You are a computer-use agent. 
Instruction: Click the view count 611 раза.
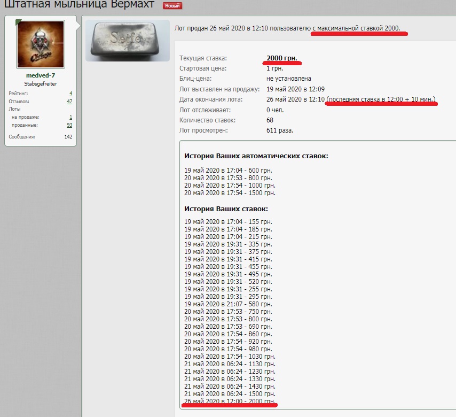point(280,130)
